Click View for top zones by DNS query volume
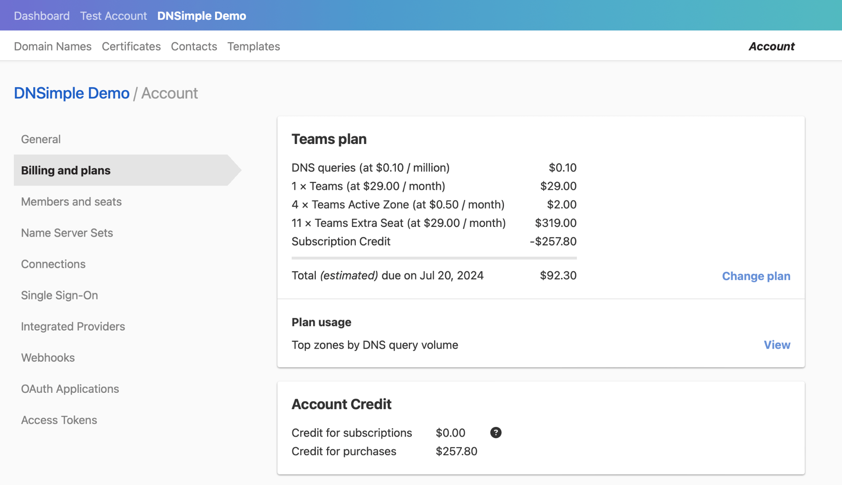Viewport: 842px width, 485px height. (777, 345)
